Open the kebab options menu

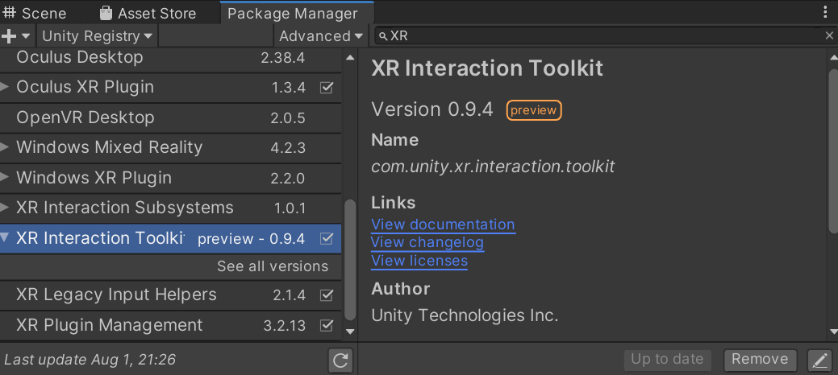tap(825, 12)
